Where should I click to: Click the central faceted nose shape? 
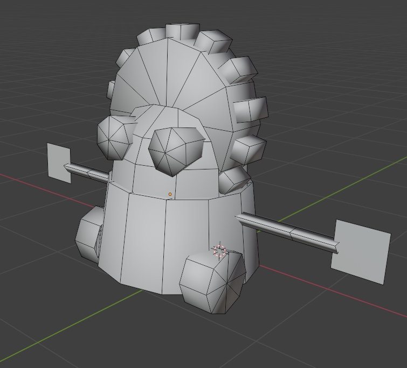[x=176, y=152]
